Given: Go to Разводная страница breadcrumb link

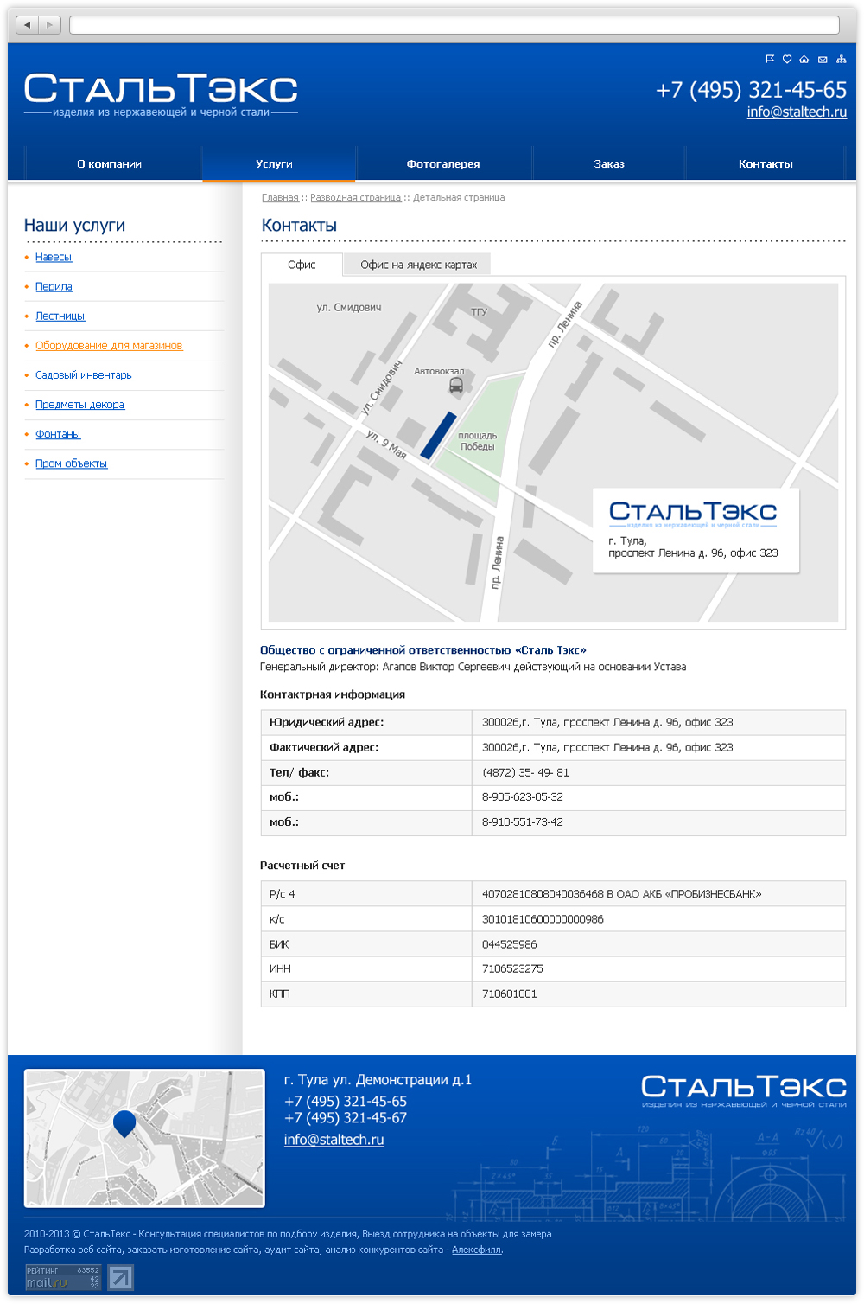Looking at the screenshot, I should pos(355,198).
